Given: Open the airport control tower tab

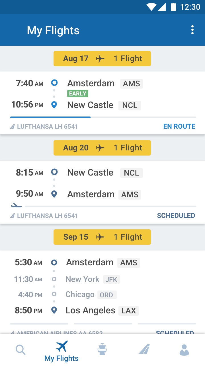Looking at the screenshot, I should tap(102, 349).
